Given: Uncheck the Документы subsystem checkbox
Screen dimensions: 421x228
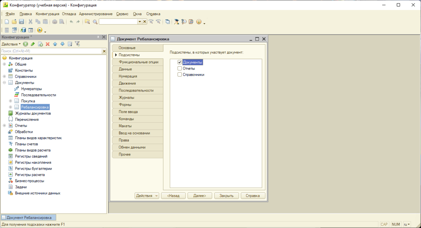Looking at the screenshot, I should (180, 62).
